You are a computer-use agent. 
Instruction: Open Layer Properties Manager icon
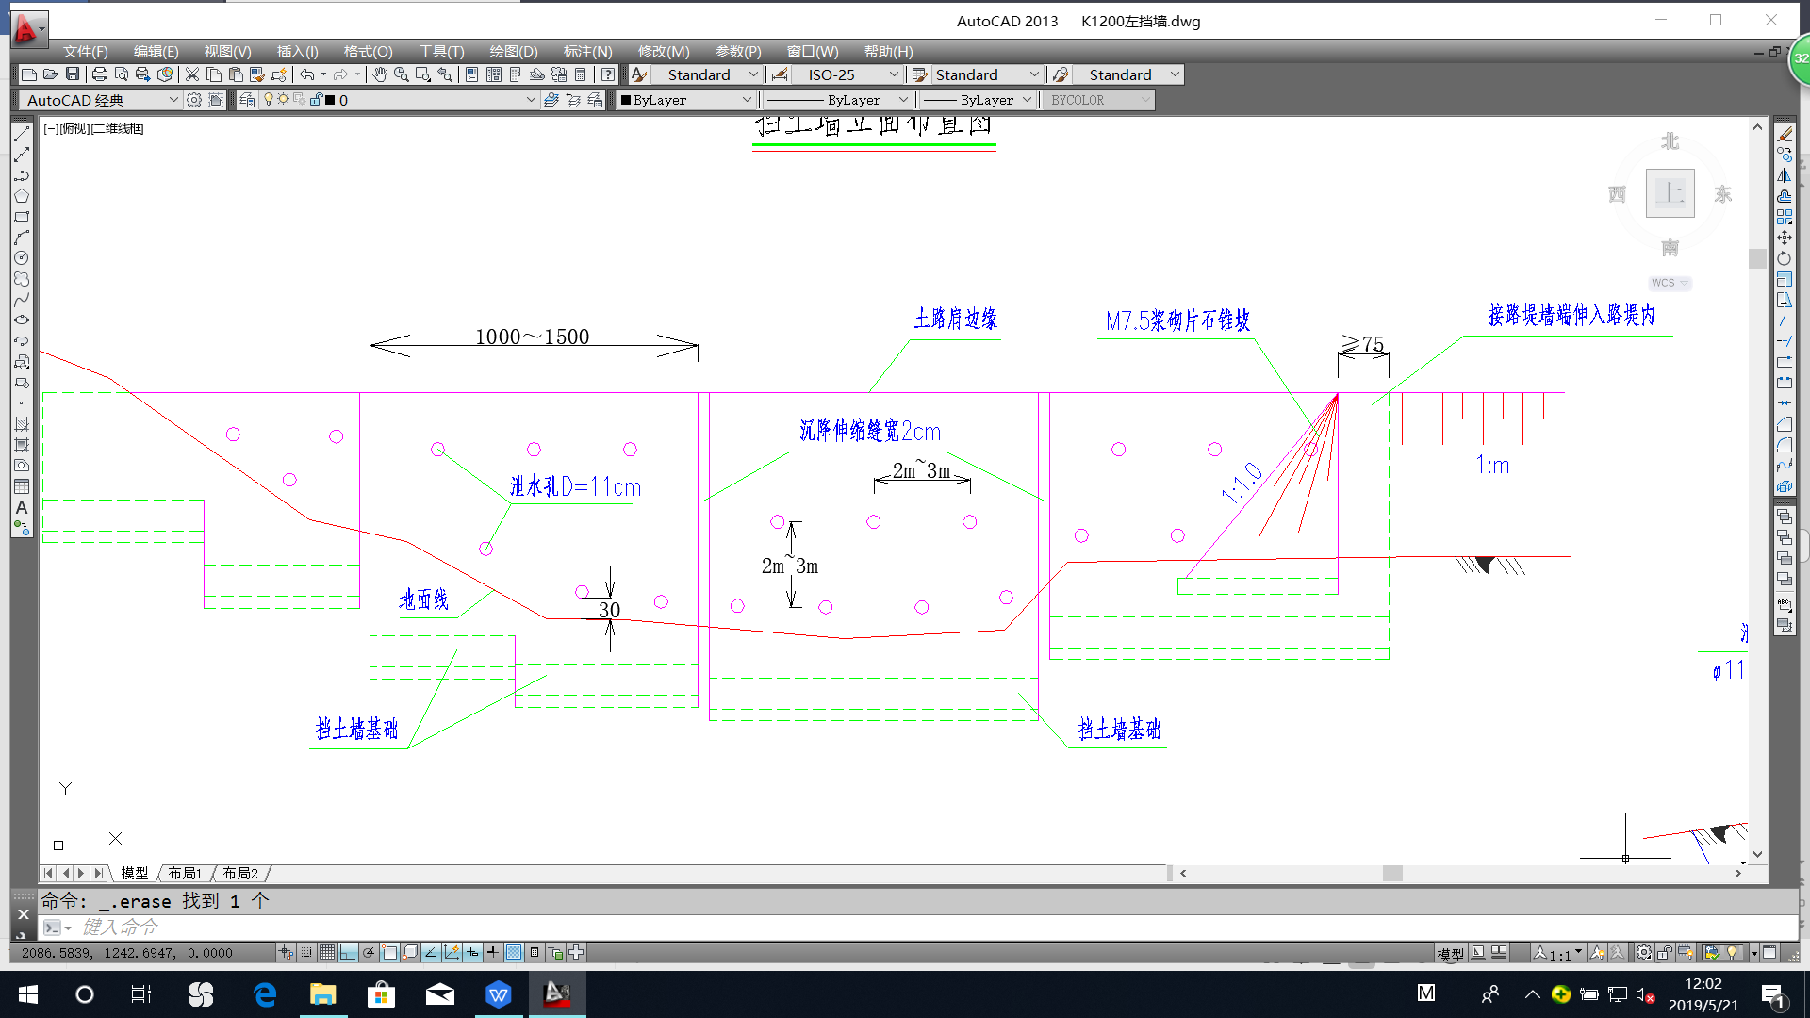click(247, 100)
